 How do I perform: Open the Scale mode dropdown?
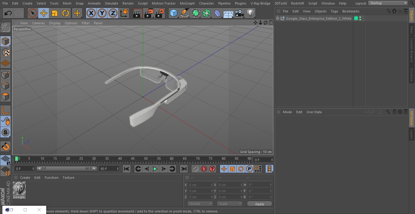230,204
